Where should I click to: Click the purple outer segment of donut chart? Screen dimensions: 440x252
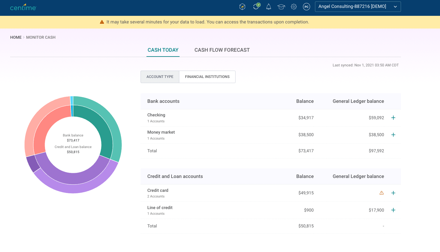coord(74,189)
